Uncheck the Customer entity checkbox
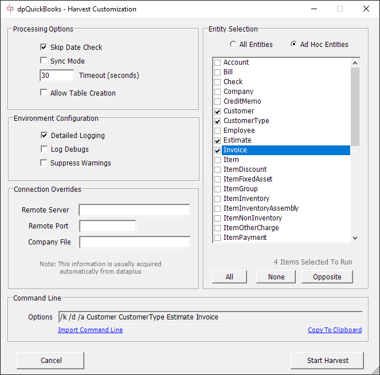Image resolution: width=380 pixels, height=375 pixels. [x=218, y=111]
